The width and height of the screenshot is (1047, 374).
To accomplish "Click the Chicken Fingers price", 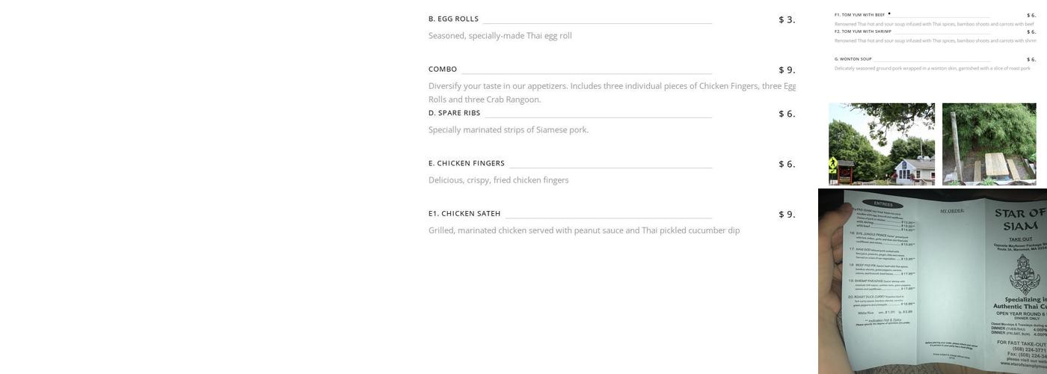I will click(x=787, y=164).
